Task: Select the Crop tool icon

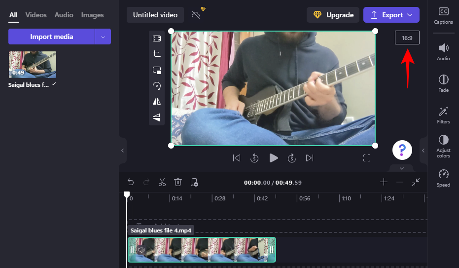Action: (157, 54)
